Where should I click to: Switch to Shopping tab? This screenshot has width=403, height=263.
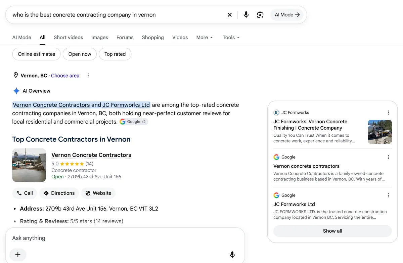153,37
